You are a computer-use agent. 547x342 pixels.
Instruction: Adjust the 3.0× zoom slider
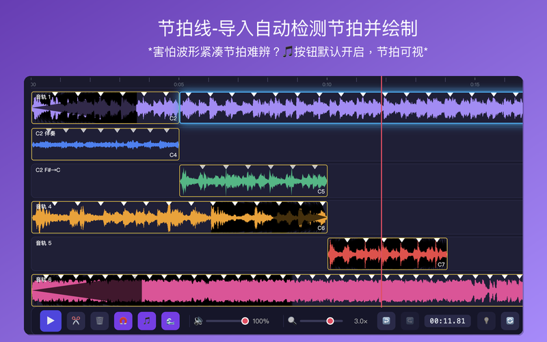(x=321, y=321)
